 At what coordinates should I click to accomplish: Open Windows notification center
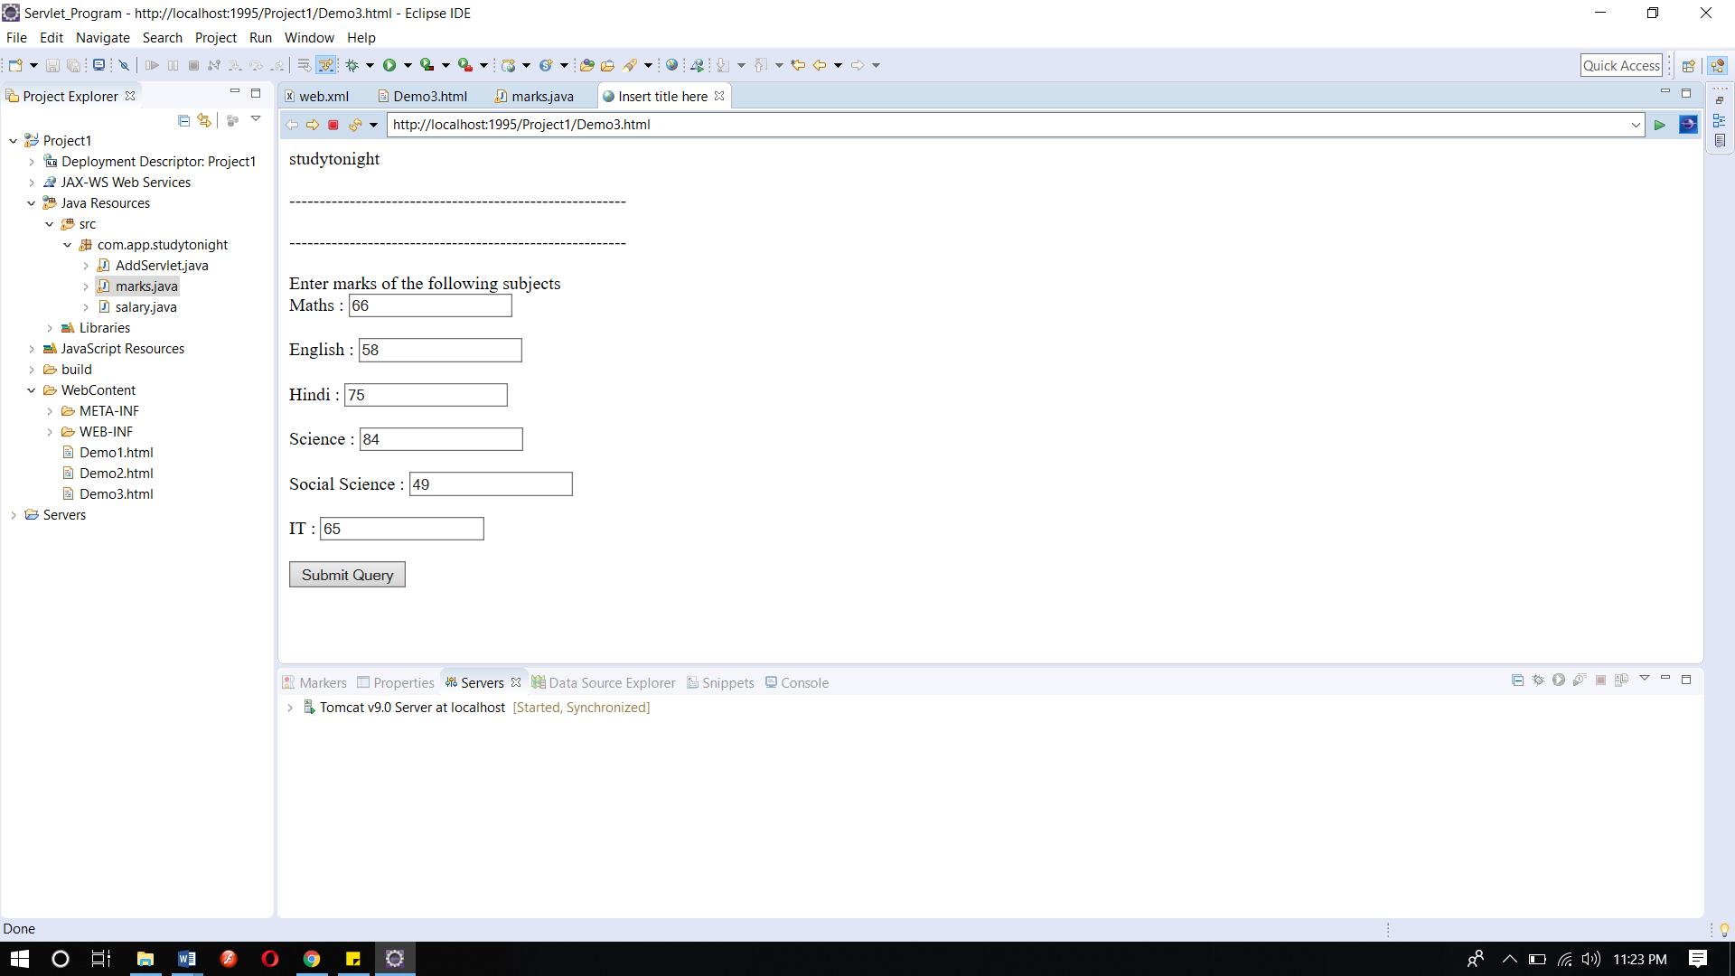point(1698,959)
